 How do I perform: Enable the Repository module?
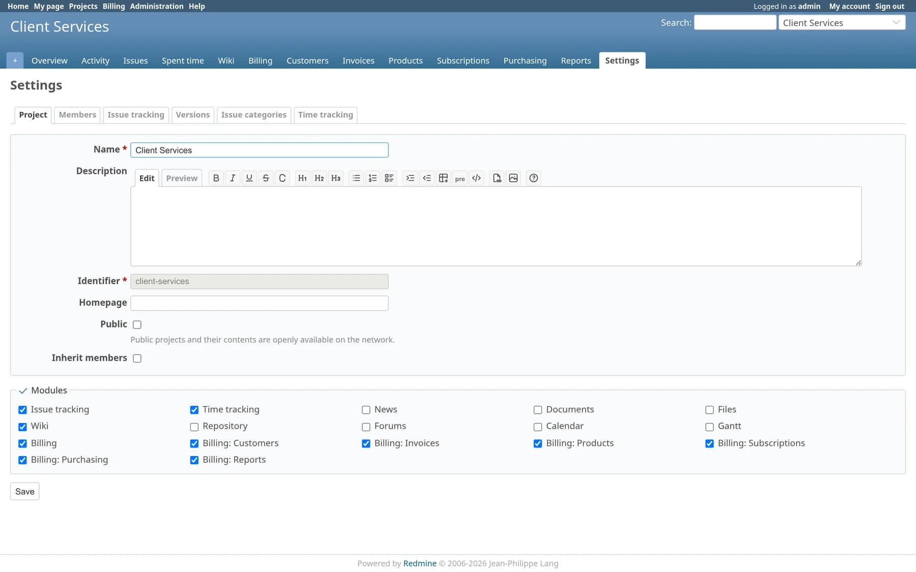194,427
